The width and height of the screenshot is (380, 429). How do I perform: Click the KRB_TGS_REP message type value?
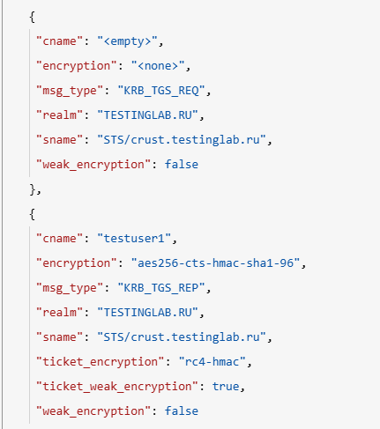(161, 288)
